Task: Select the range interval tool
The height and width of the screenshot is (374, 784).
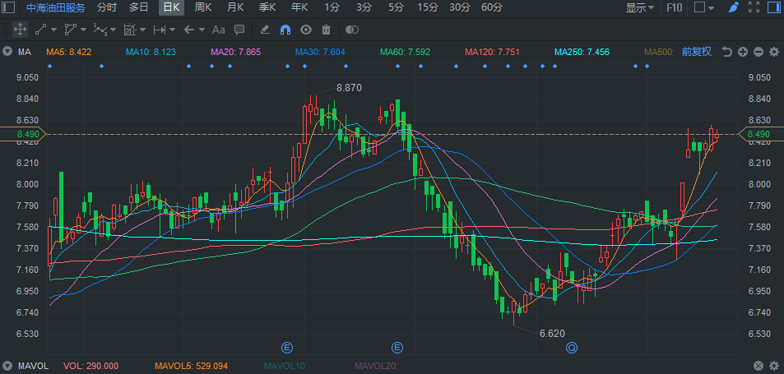Action: tap(160, 30)
